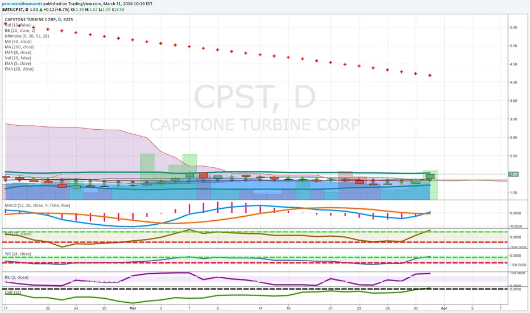Select the EMA (8, close) indicator label
The height and width of the screenshot is (313, 530).
[x=18, y=52]
